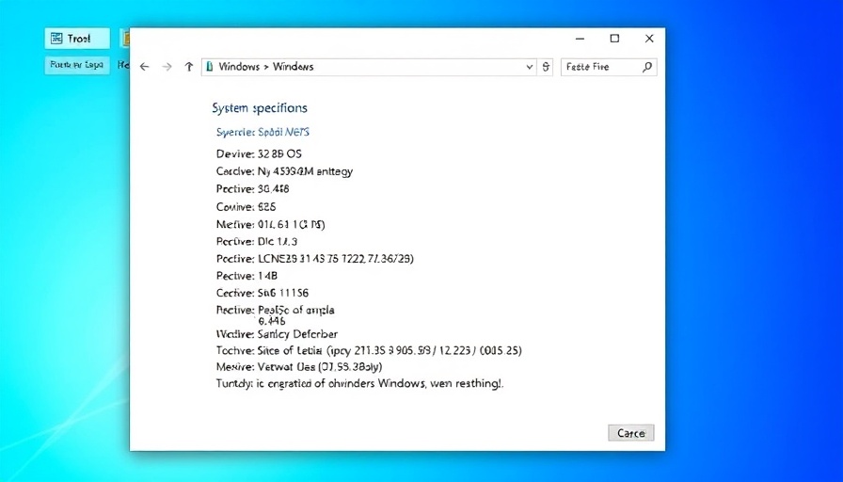Click the second Windows breadcrumb segment
Screen dimensions: 843x482
(294, 67)
